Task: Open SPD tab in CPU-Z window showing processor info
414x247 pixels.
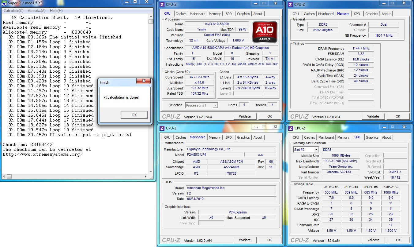Action: 229,14
